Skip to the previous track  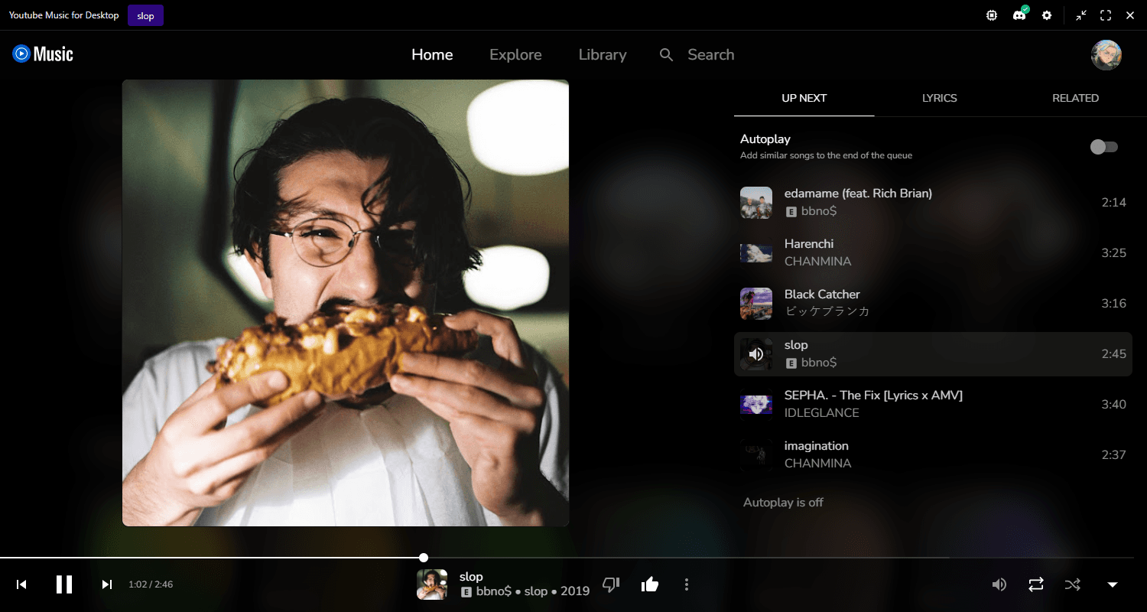[21, 584]
